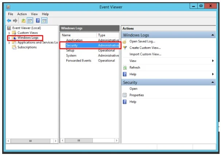Screen dimensions: 221x155
Task: Click the Back arrow toolbar icon
Action: pyautogui.click(x=9, y=21)
